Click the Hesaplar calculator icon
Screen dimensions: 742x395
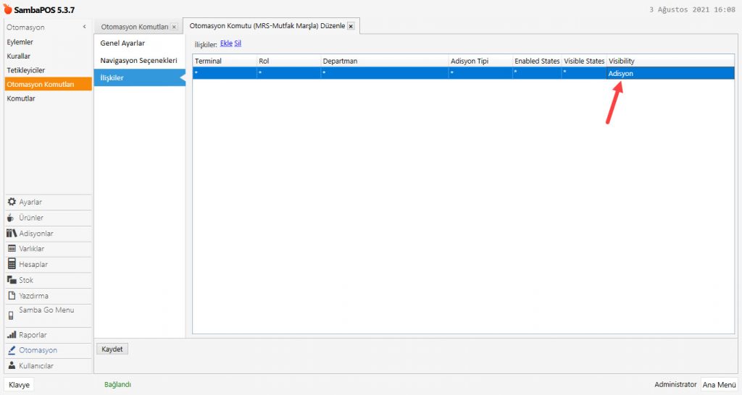click(12, 265)
